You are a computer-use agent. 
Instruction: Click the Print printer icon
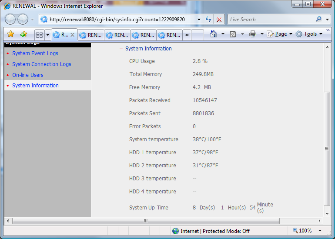(253, 34)
